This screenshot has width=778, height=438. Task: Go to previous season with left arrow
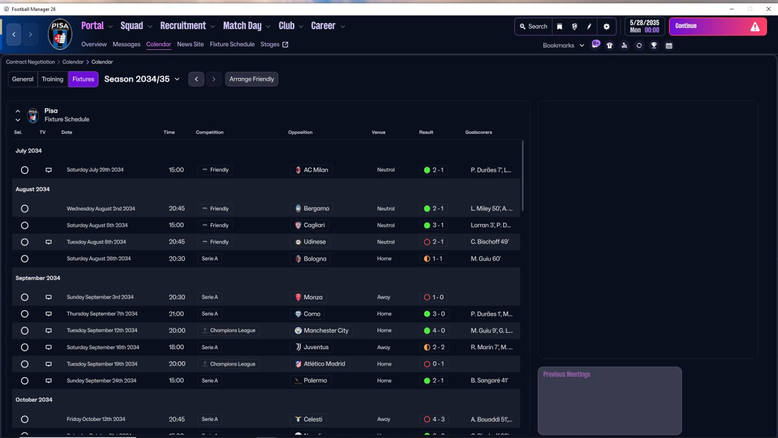click(x=196, y=79)
